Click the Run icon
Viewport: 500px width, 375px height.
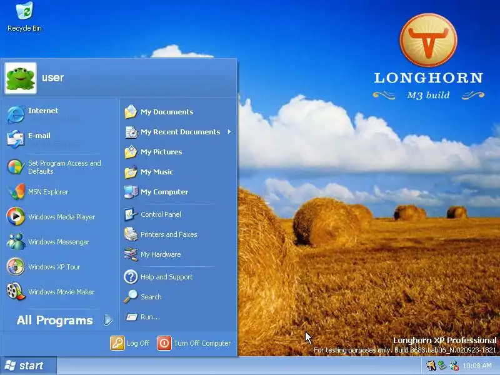[131, 317]
